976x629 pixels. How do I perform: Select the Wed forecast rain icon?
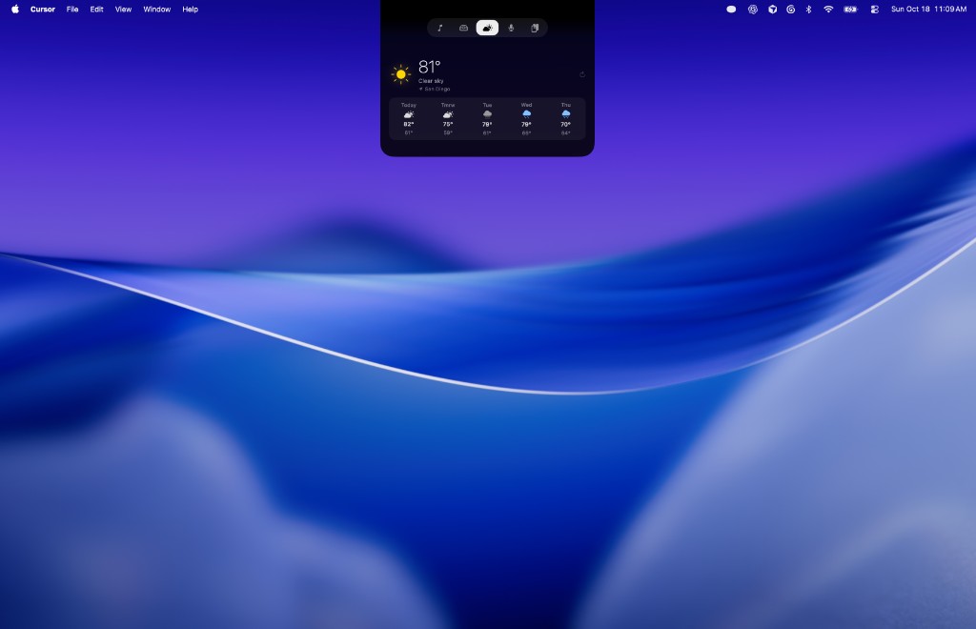526,114
